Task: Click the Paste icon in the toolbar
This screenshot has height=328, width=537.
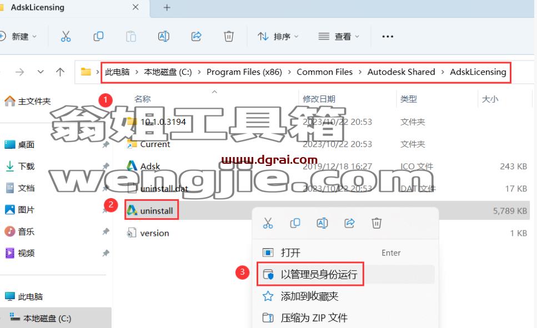Action: click(x=131, y=36)
